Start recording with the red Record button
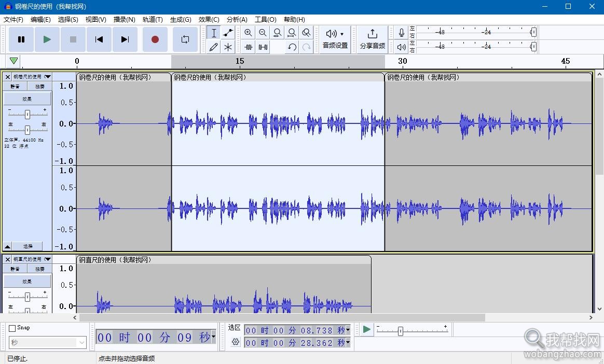The width and height of the screenshot is (604, 364). click(155, 39)
